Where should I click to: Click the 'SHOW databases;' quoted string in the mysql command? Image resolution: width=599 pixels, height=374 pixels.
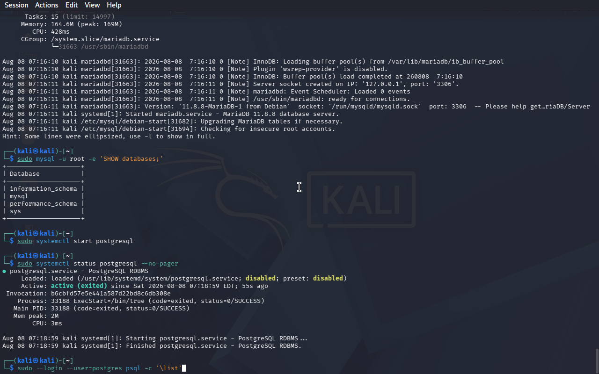[x=131, y=159]
